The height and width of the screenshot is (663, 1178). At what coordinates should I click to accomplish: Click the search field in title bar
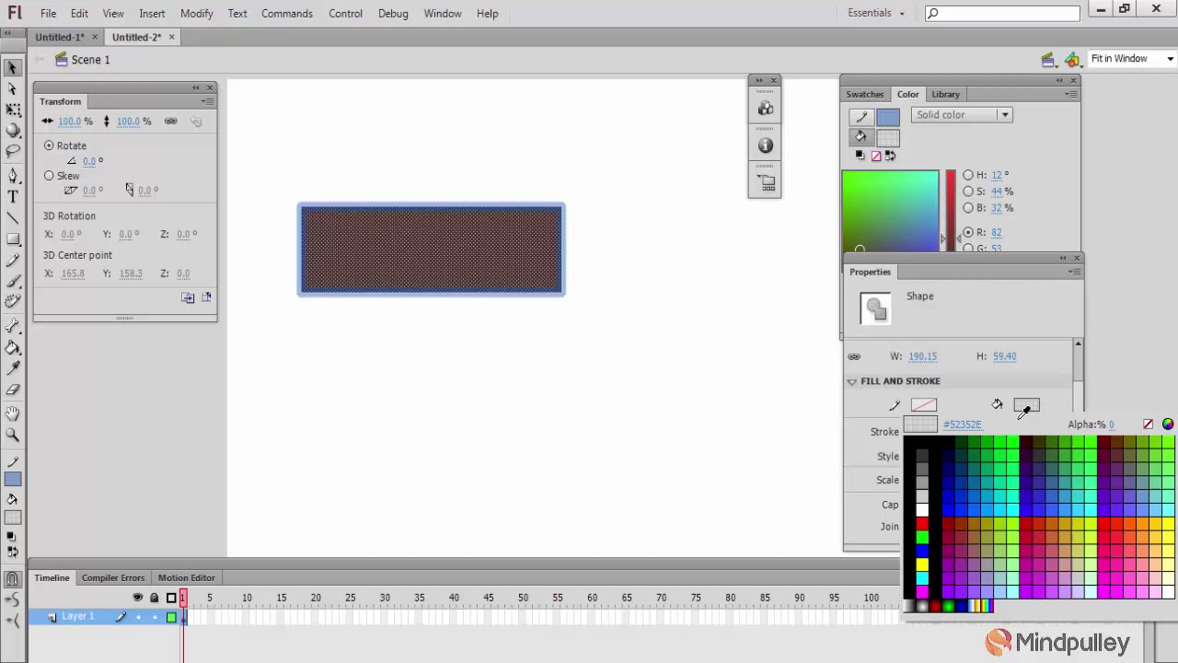pos(1002,13)
